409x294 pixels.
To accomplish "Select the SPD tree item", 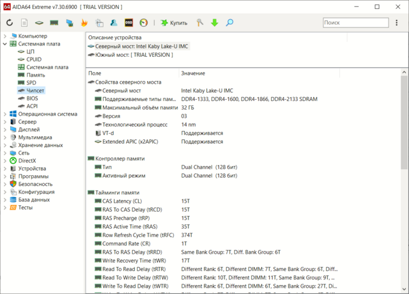I will tap(31, 83).
